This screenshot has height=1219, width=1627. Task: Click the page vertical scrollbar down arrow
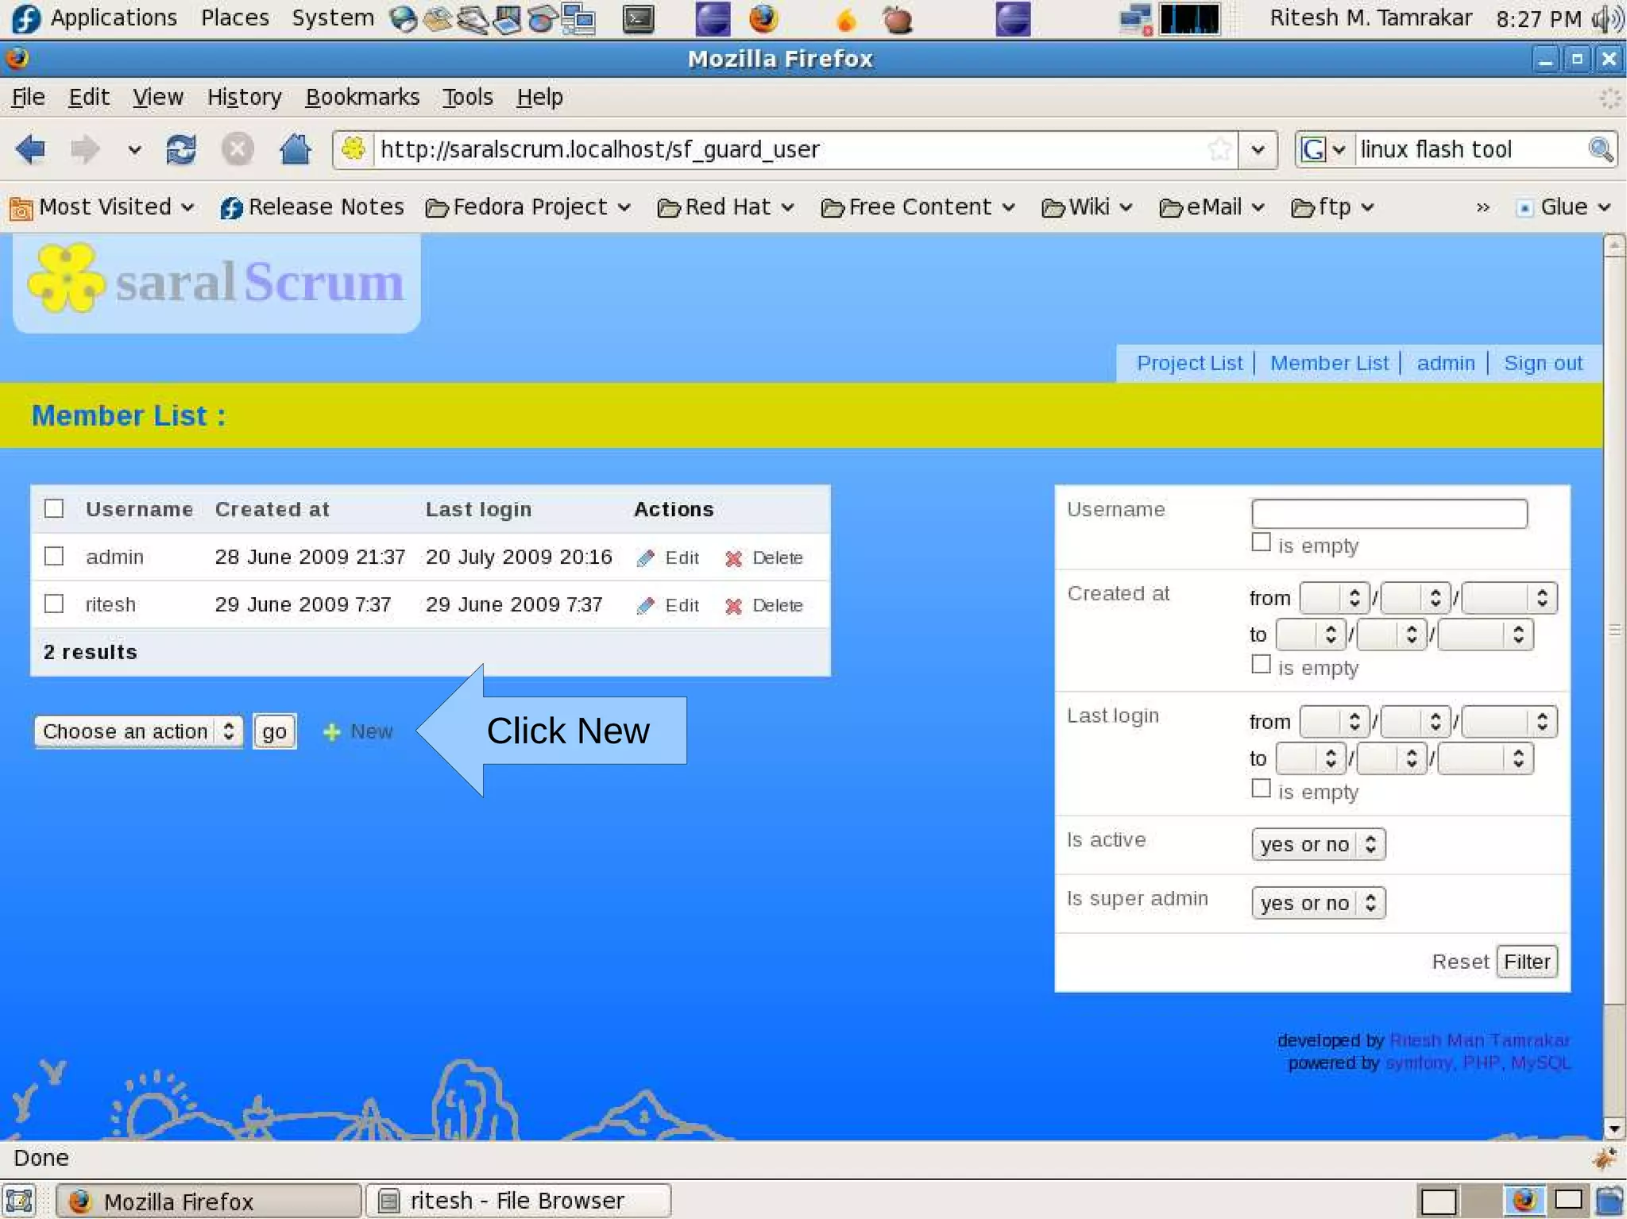(x=1614, y=1128)
